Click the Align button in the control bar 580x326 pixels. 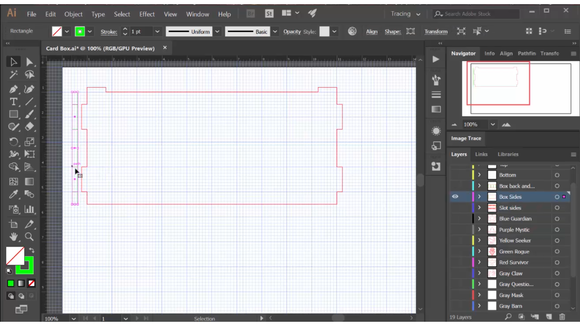372,31
